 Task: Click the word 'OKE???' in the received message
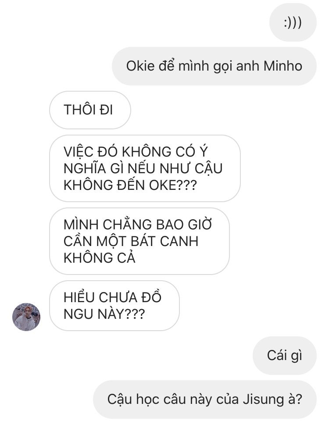(x=173, y=185)
